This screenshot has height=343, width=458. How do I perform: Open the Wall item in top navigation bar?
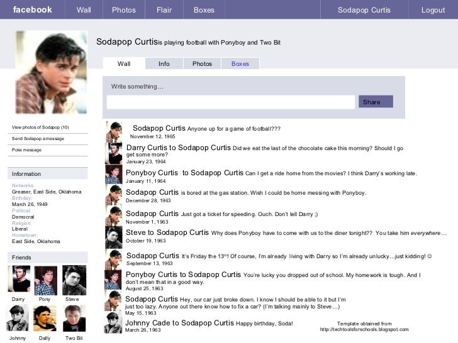(84, 10)
